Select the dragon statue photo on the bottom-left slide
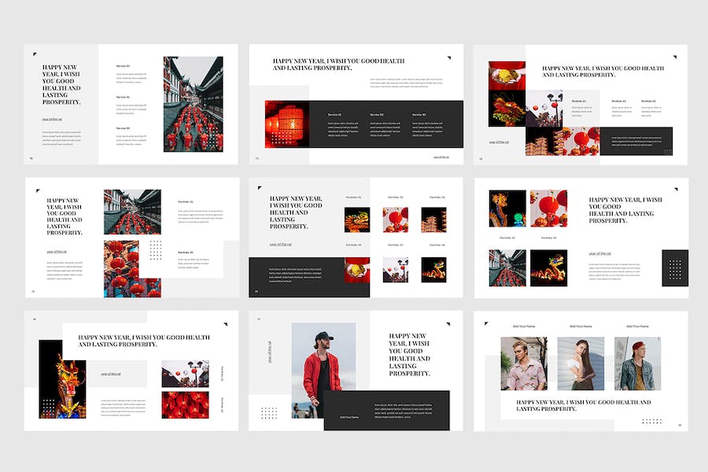This screenshot has width=708, height=472. 62,378
